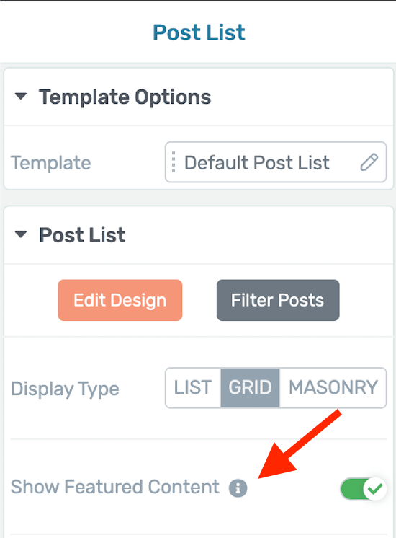
Task: Click the white checkmark knob of the toggle
Action: (375, 488)
